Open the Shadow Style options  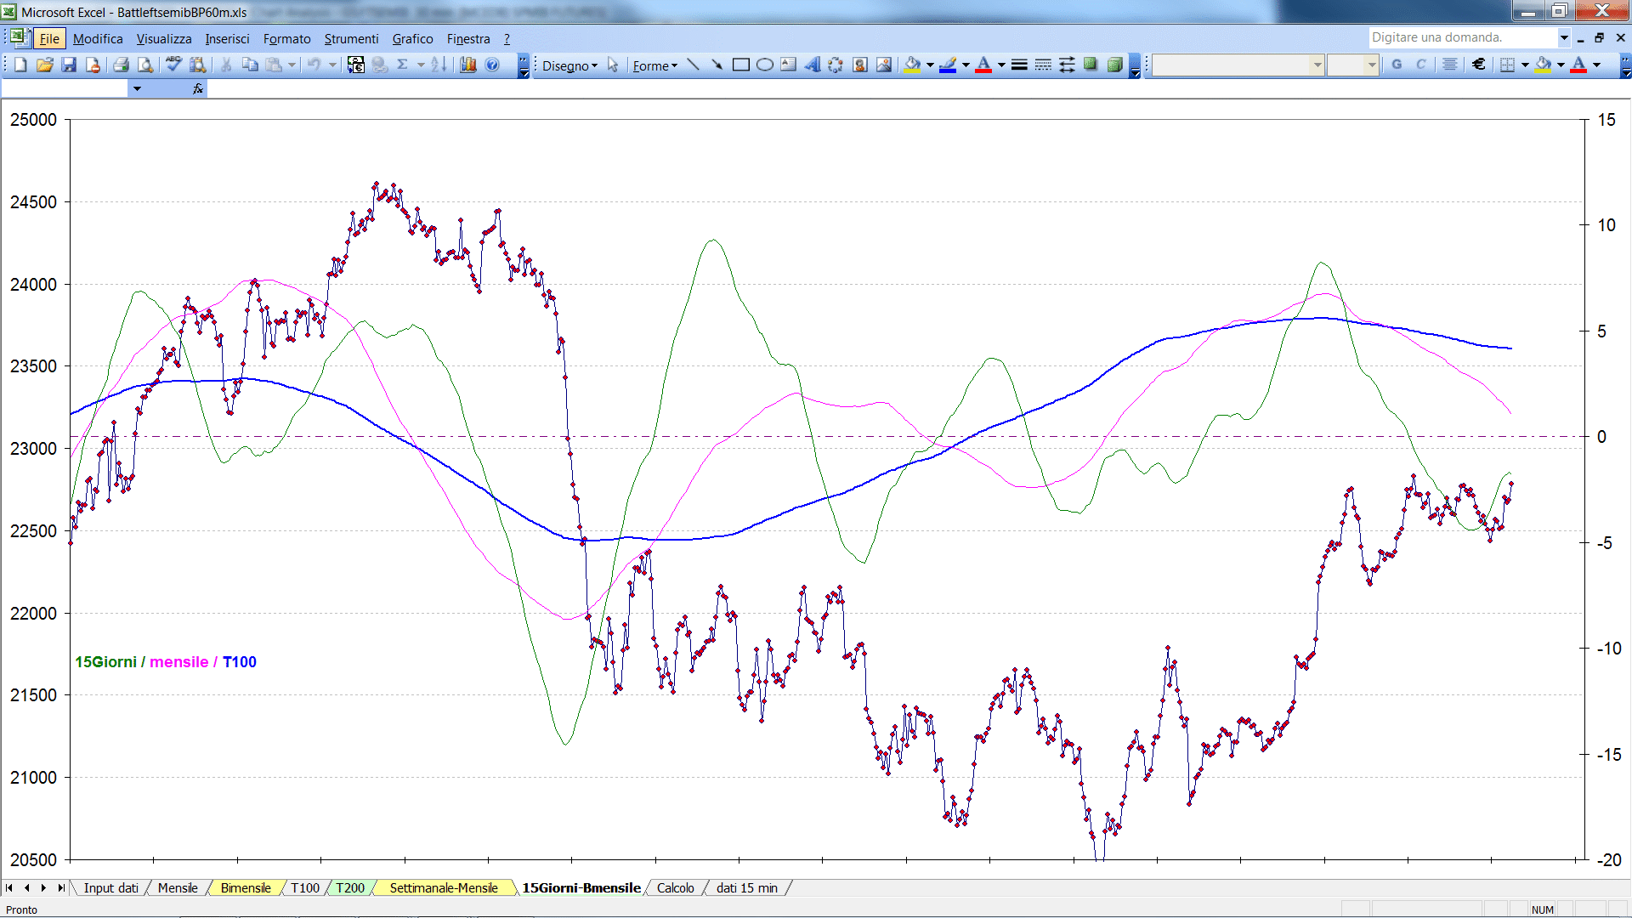coord(1091,65)
